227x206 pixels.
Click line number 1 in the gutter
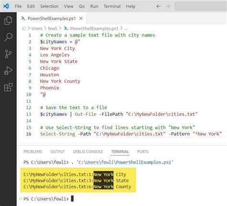[30, 35]
